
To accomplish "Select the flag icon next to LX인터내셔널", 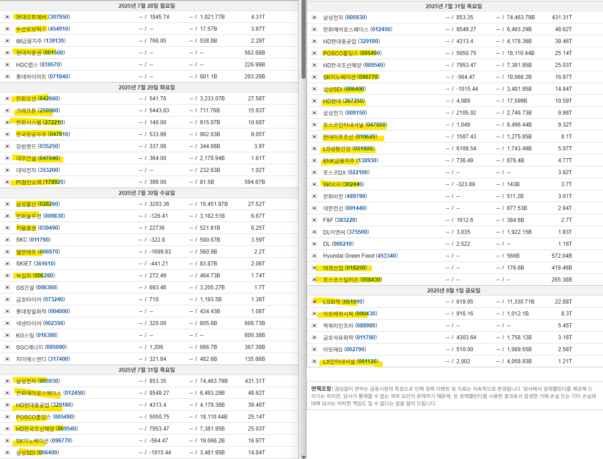I will pyautogui.click(x=314, y=361).
